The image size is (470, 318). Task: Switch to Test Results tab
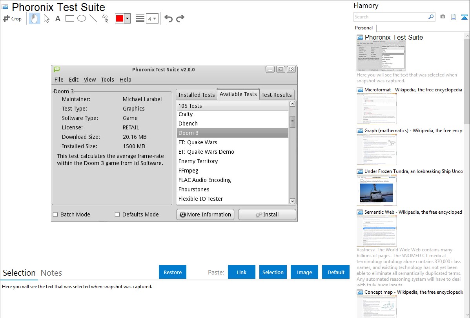pos(276,95)
